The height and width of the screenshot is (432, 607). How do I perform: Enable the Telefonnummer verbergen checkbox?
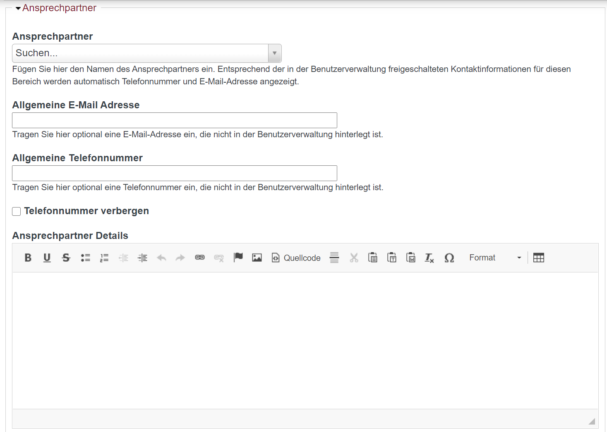pyautogui.click(x=17, y=212)
